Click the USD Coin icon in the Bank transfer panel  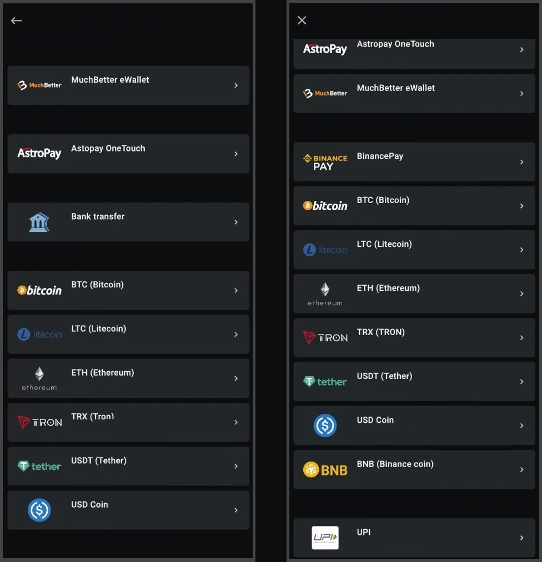[x=39, y=510]
